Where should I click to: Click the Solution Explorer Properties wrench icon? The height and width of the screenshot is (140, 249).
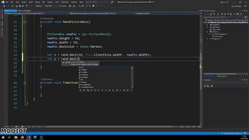click(x=237, y=14)
